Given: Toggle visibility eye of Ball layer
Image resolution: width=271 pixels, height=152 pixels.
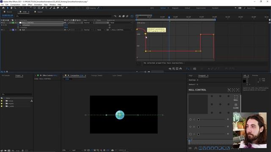Looking at the screenshot, I should pos(2,30).
